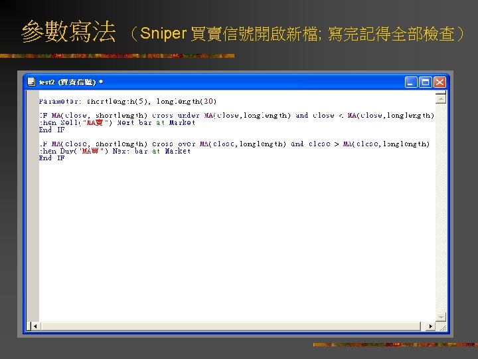Click the document icon in test2 title bar
The image size is (478, 359).
31,82
